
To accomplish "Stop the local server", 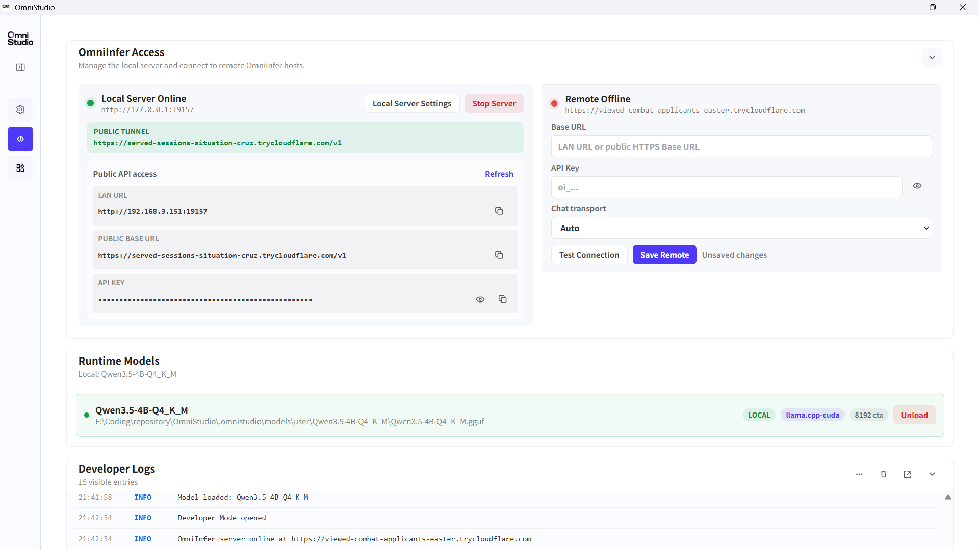I will click(x=494, y=103).
